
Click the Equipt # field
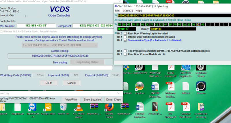[x=115, y=75]
